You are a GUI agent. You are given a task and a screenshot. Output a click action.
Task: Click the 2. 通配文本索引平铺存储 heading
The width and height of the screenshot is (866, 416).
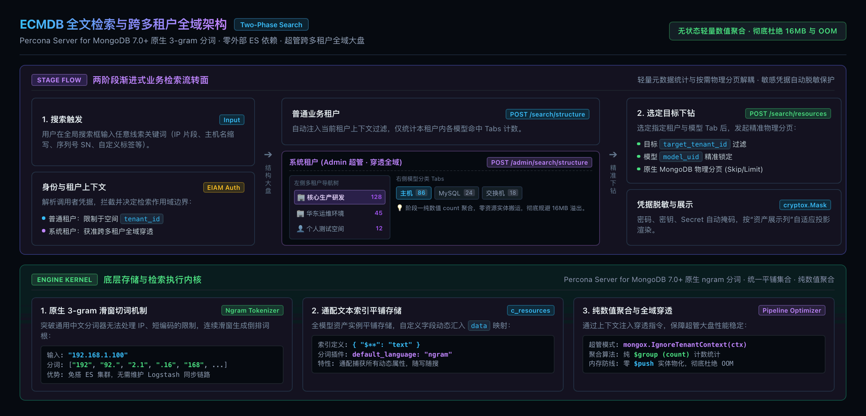(x=357, y=311)
